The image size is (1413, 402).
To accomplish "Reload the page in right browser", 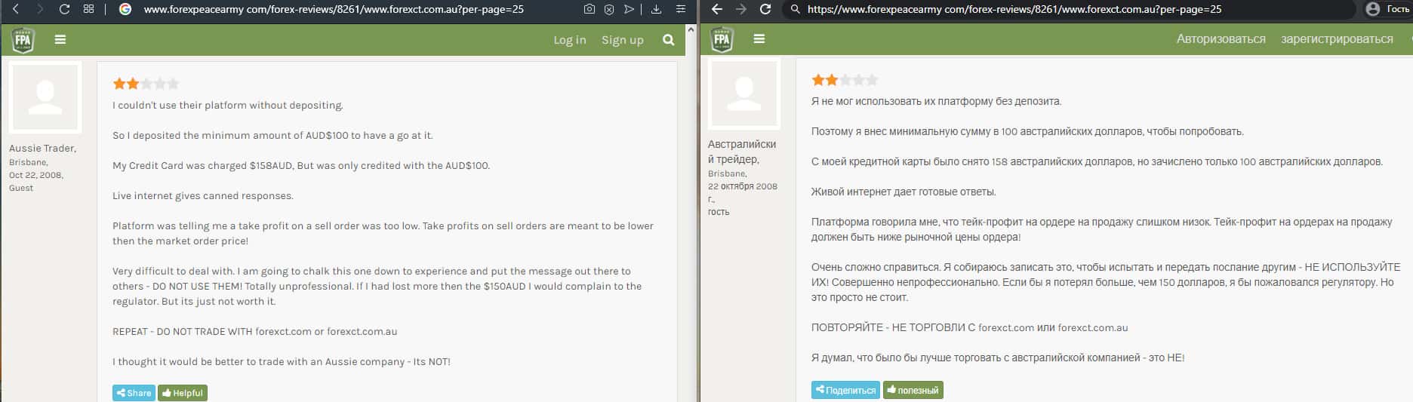I will (765, 9).
